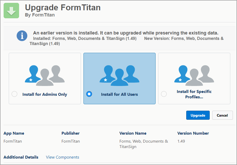
Task: Click the user group icon above Install for All Users
Action: point(119,74)
